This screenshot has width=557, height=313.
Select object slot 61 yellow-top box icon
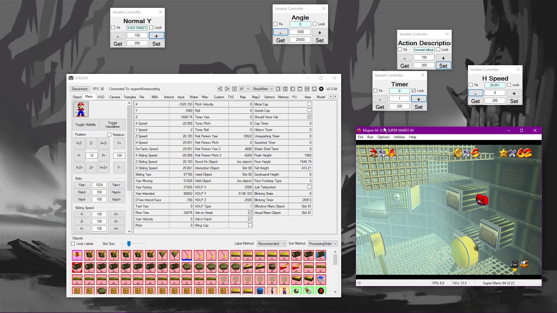point(296,280)
